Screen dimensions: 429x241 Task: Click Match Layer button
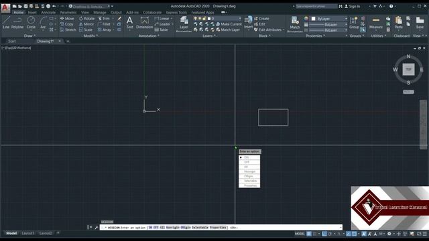tap(228, 29)
